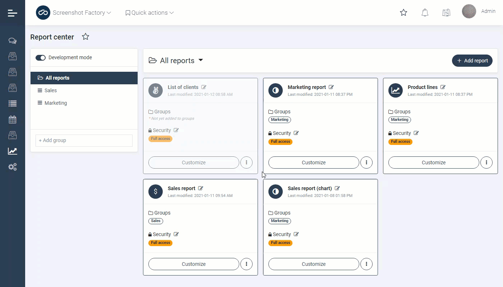
Task: Open the chat conversations sidebar icon
Action: 13,41
